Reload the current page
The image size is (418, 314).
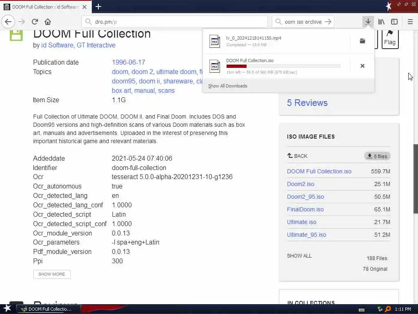[35, 22]
